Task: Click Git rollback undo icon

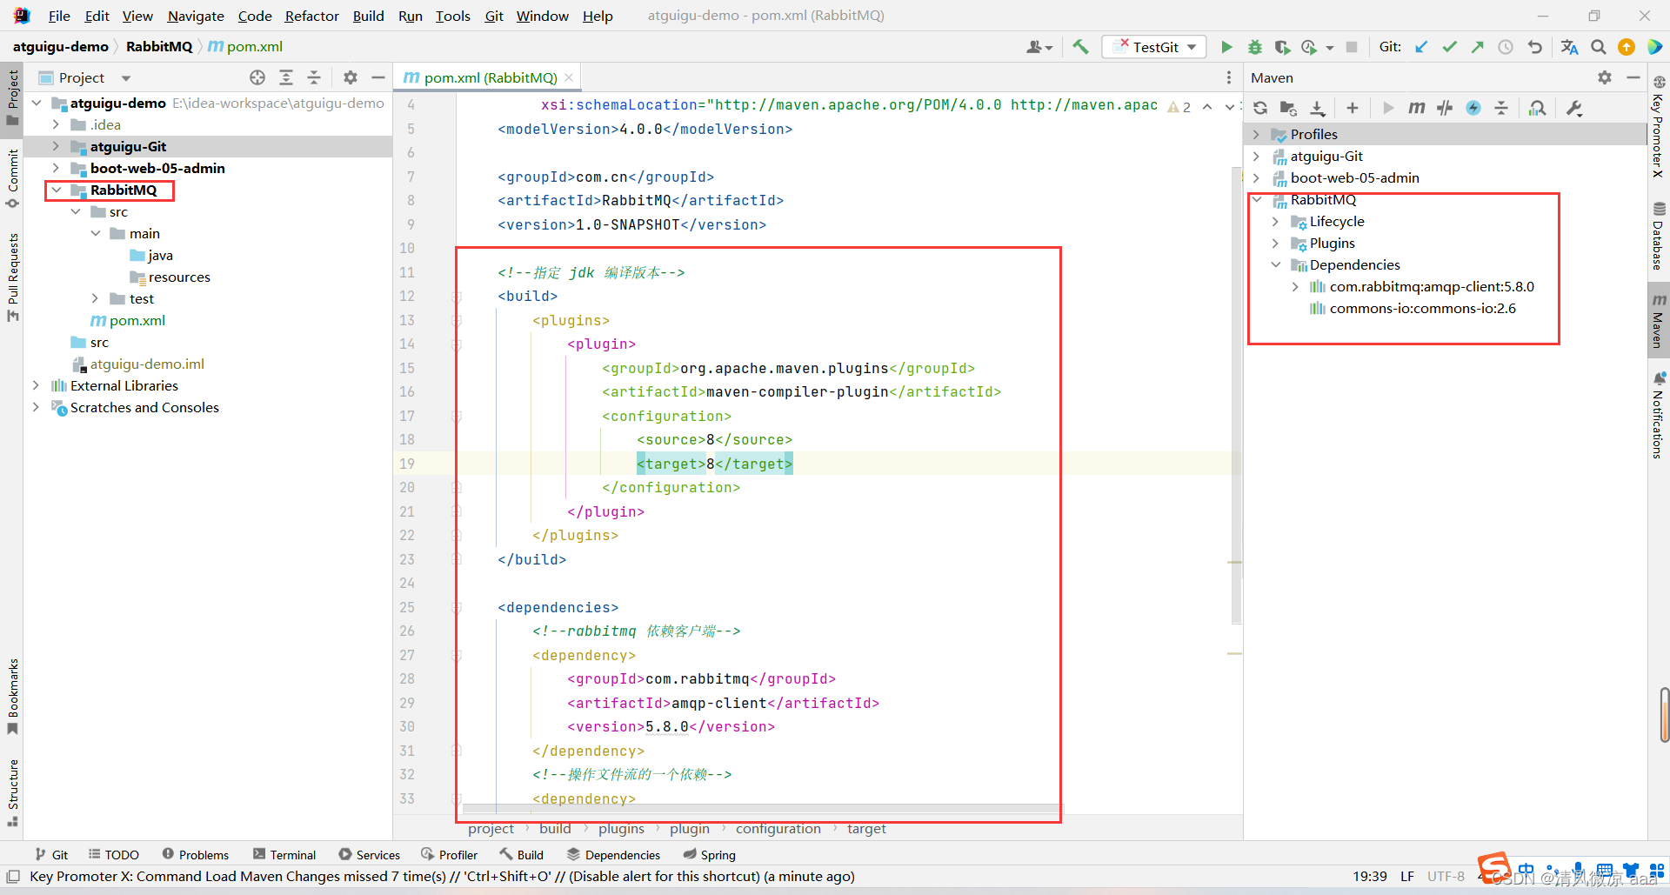Action: (1535, 47)
